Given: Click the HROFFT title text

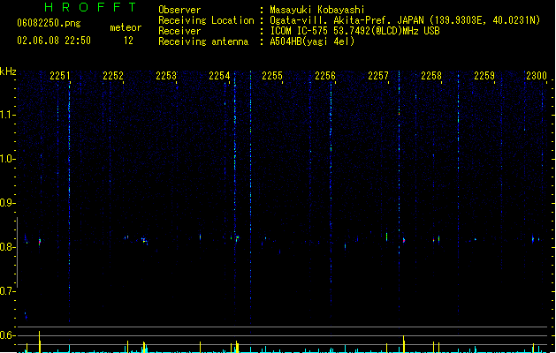Looking at the screenshot, I should click(x=90, y=7).
